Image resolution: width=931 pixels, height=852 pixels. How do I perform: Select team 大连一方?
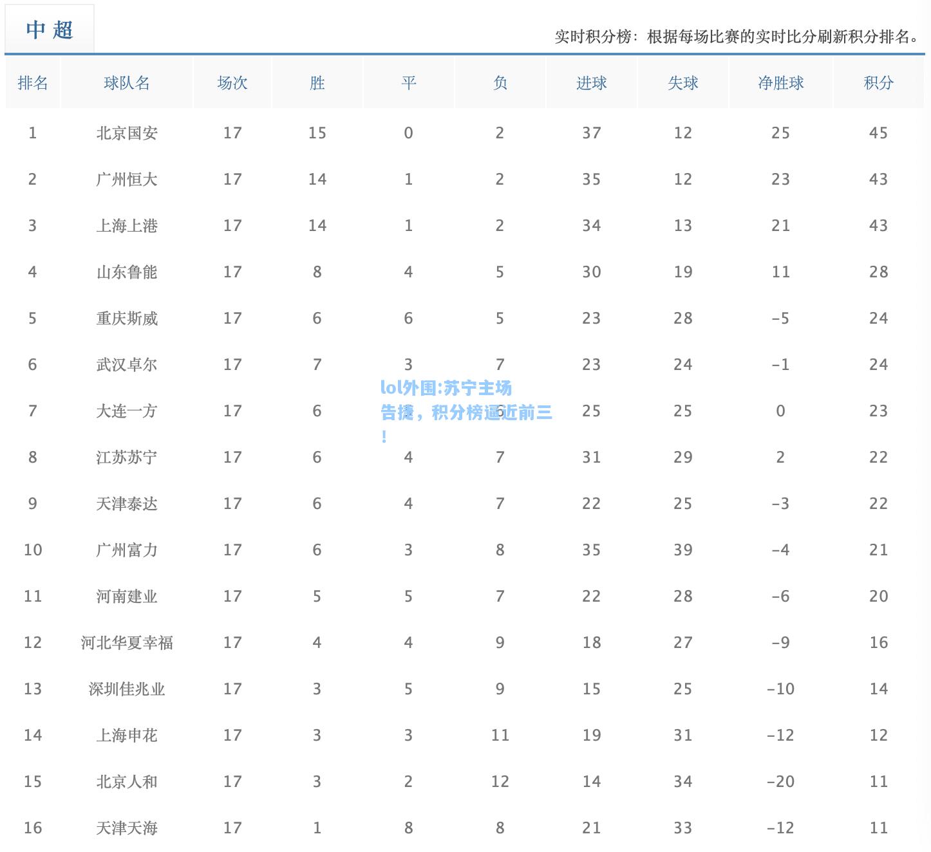(x=127, y=411)
